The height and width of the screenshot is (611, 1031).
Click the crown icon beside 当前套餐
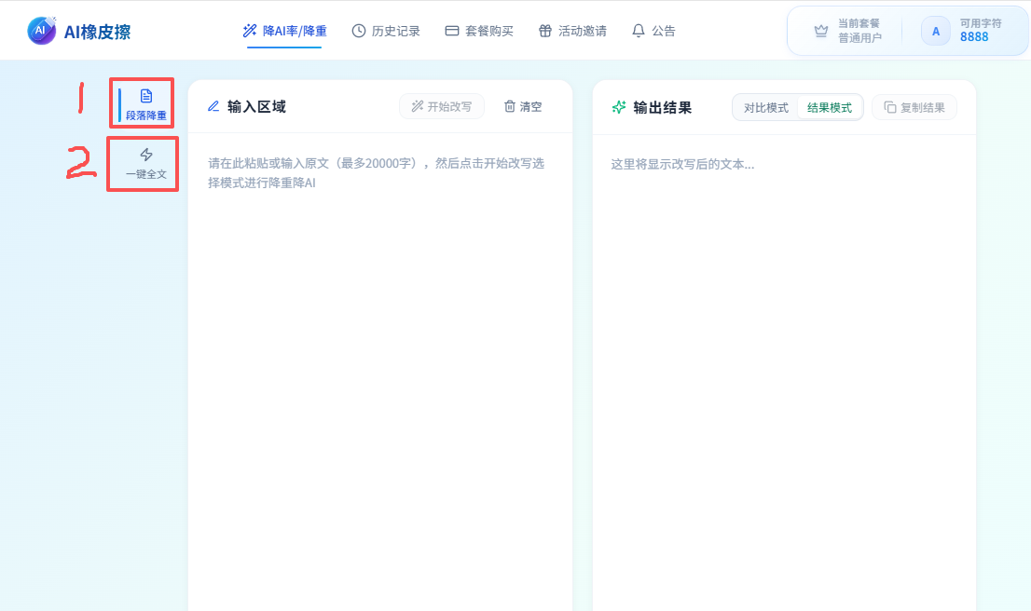(820, 31)
